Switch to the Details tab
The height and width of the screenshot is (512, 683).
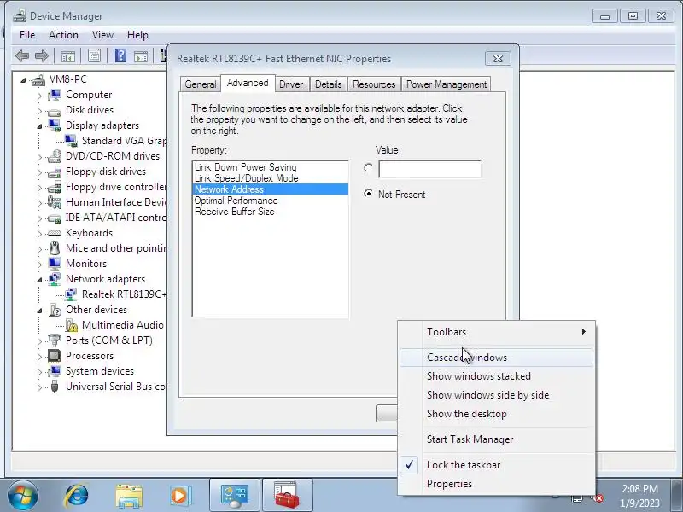(329, 84)
